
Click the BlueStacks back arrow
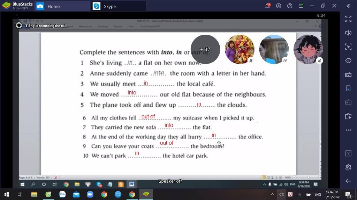click(348, 181)
